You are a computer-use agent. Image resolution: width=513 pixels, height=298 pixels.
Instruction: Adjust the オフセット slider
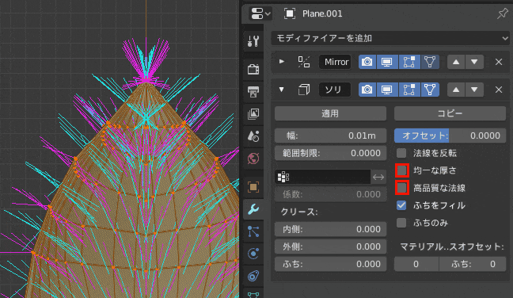[x=450, y=136]
